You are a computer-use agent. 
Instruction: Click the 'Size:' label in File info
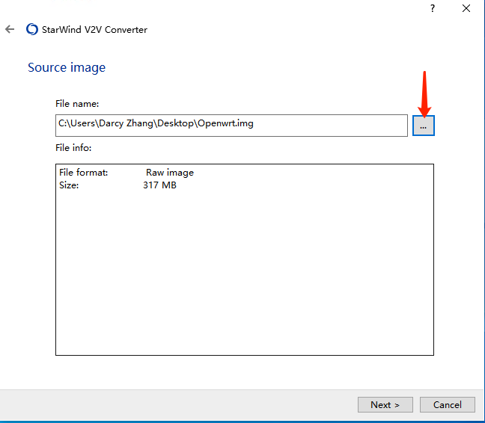click(69, 185)
